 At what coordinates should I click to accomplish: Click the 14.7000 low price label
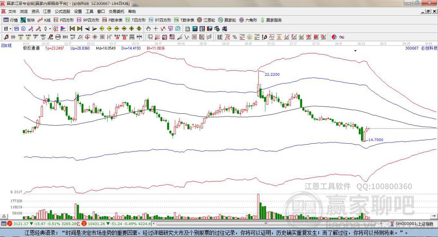click(376, 140)
